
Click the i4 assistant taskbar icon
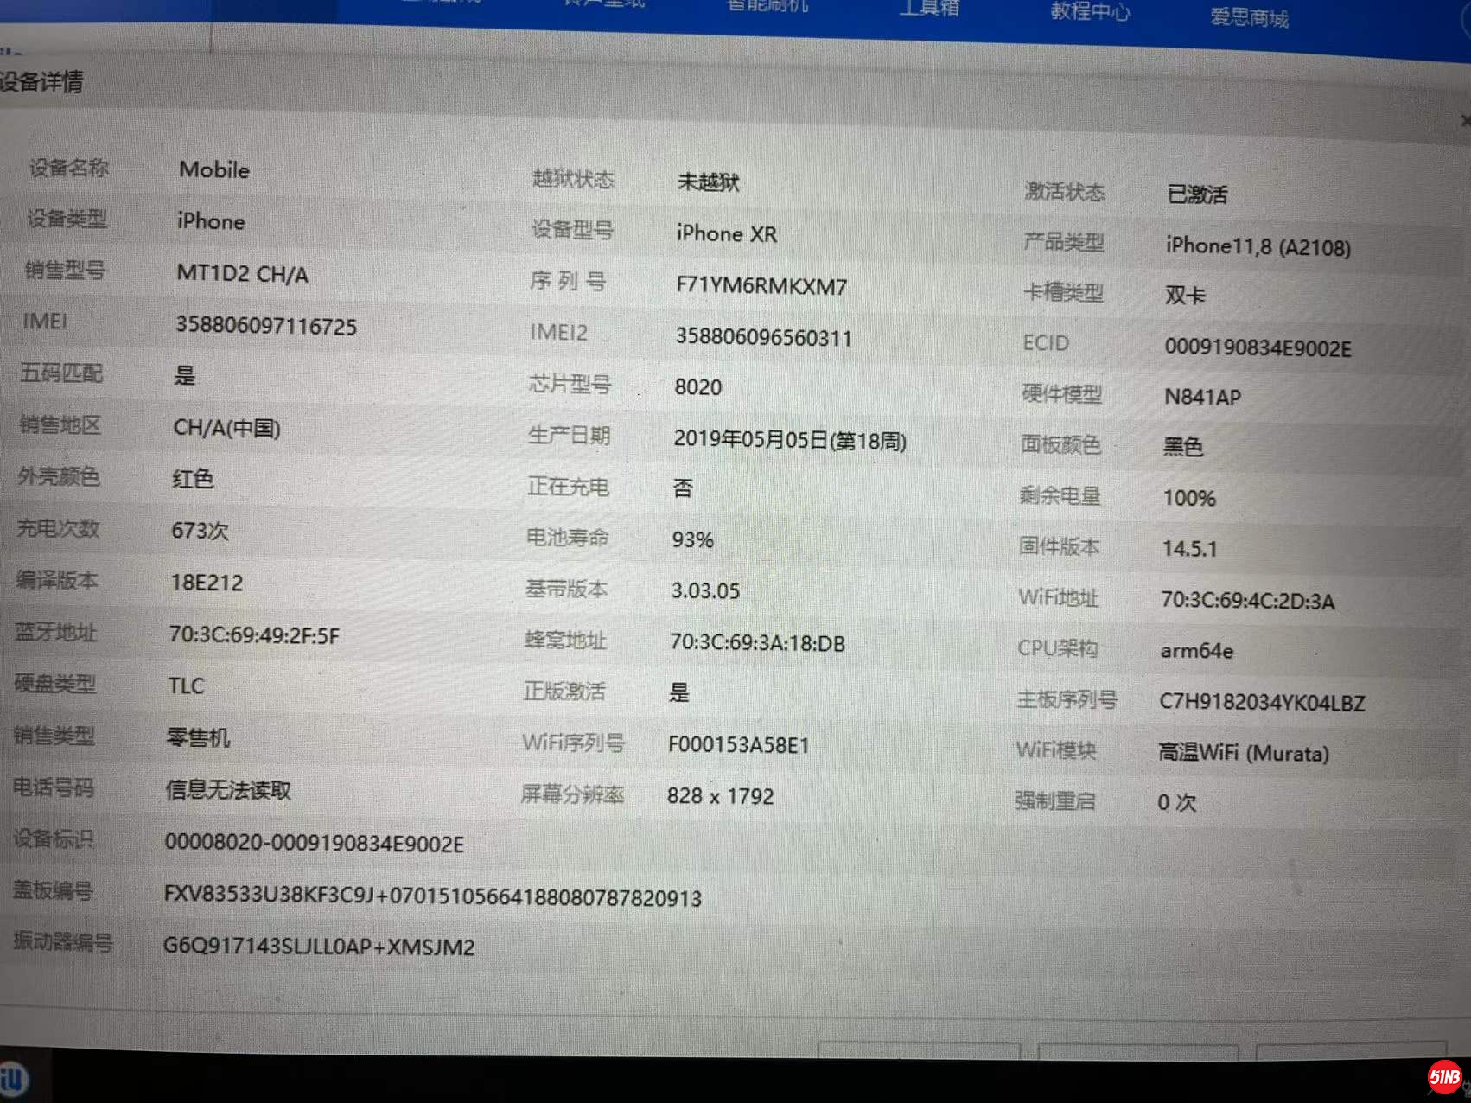pos(14,1080)
